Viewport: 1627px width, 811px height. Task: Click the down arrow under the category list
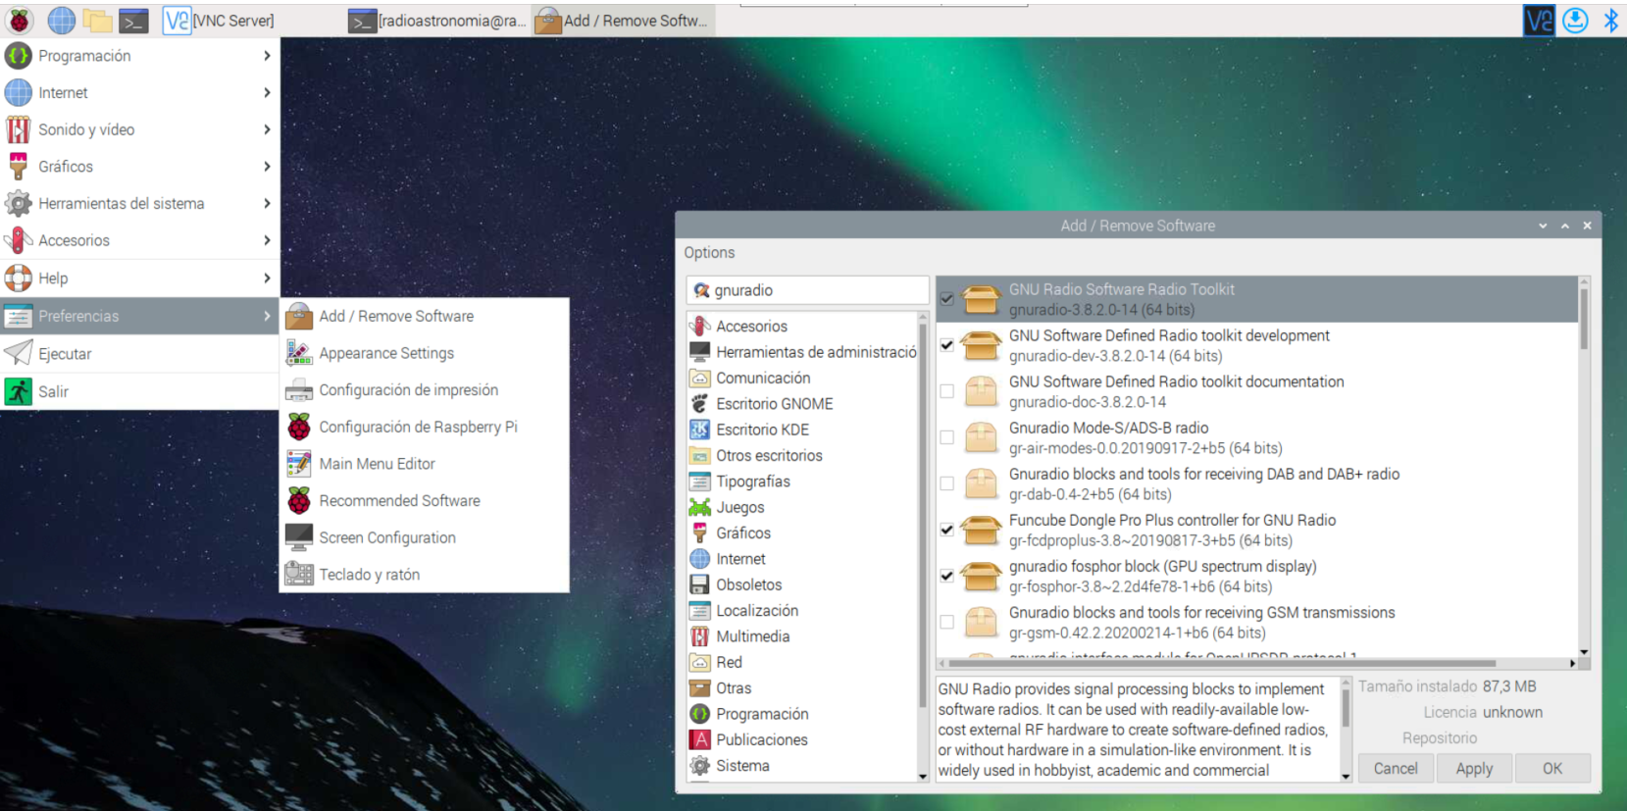(923, 776)
